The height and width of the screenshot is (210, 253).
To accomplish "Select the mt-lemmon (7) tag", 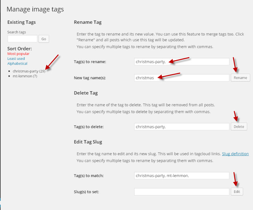I will click(x=25, y=76).
